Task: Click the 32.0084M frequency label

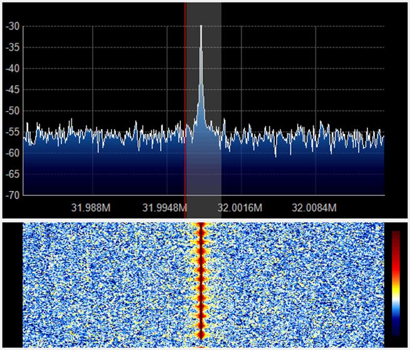Action: (x=314, y=208)
